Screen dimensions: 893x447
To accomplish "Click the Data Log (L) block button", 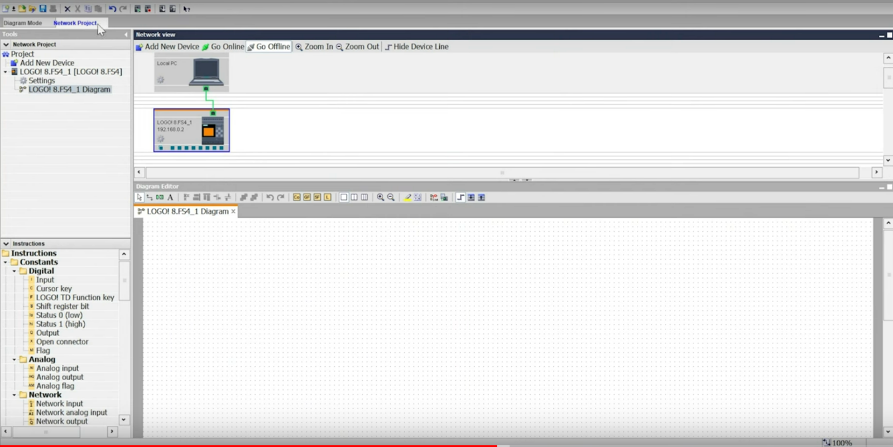I will point(328,197).
